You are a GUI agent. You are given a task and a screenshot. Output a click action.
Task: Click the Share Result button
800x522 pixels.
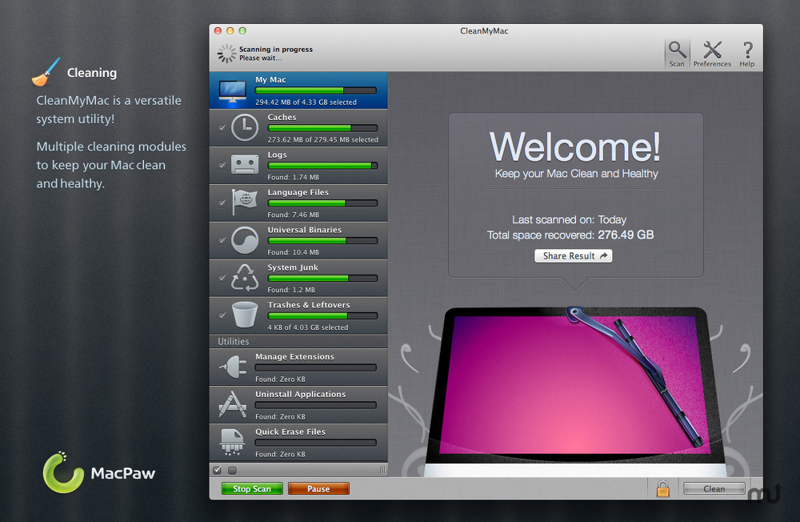point(574,256)
